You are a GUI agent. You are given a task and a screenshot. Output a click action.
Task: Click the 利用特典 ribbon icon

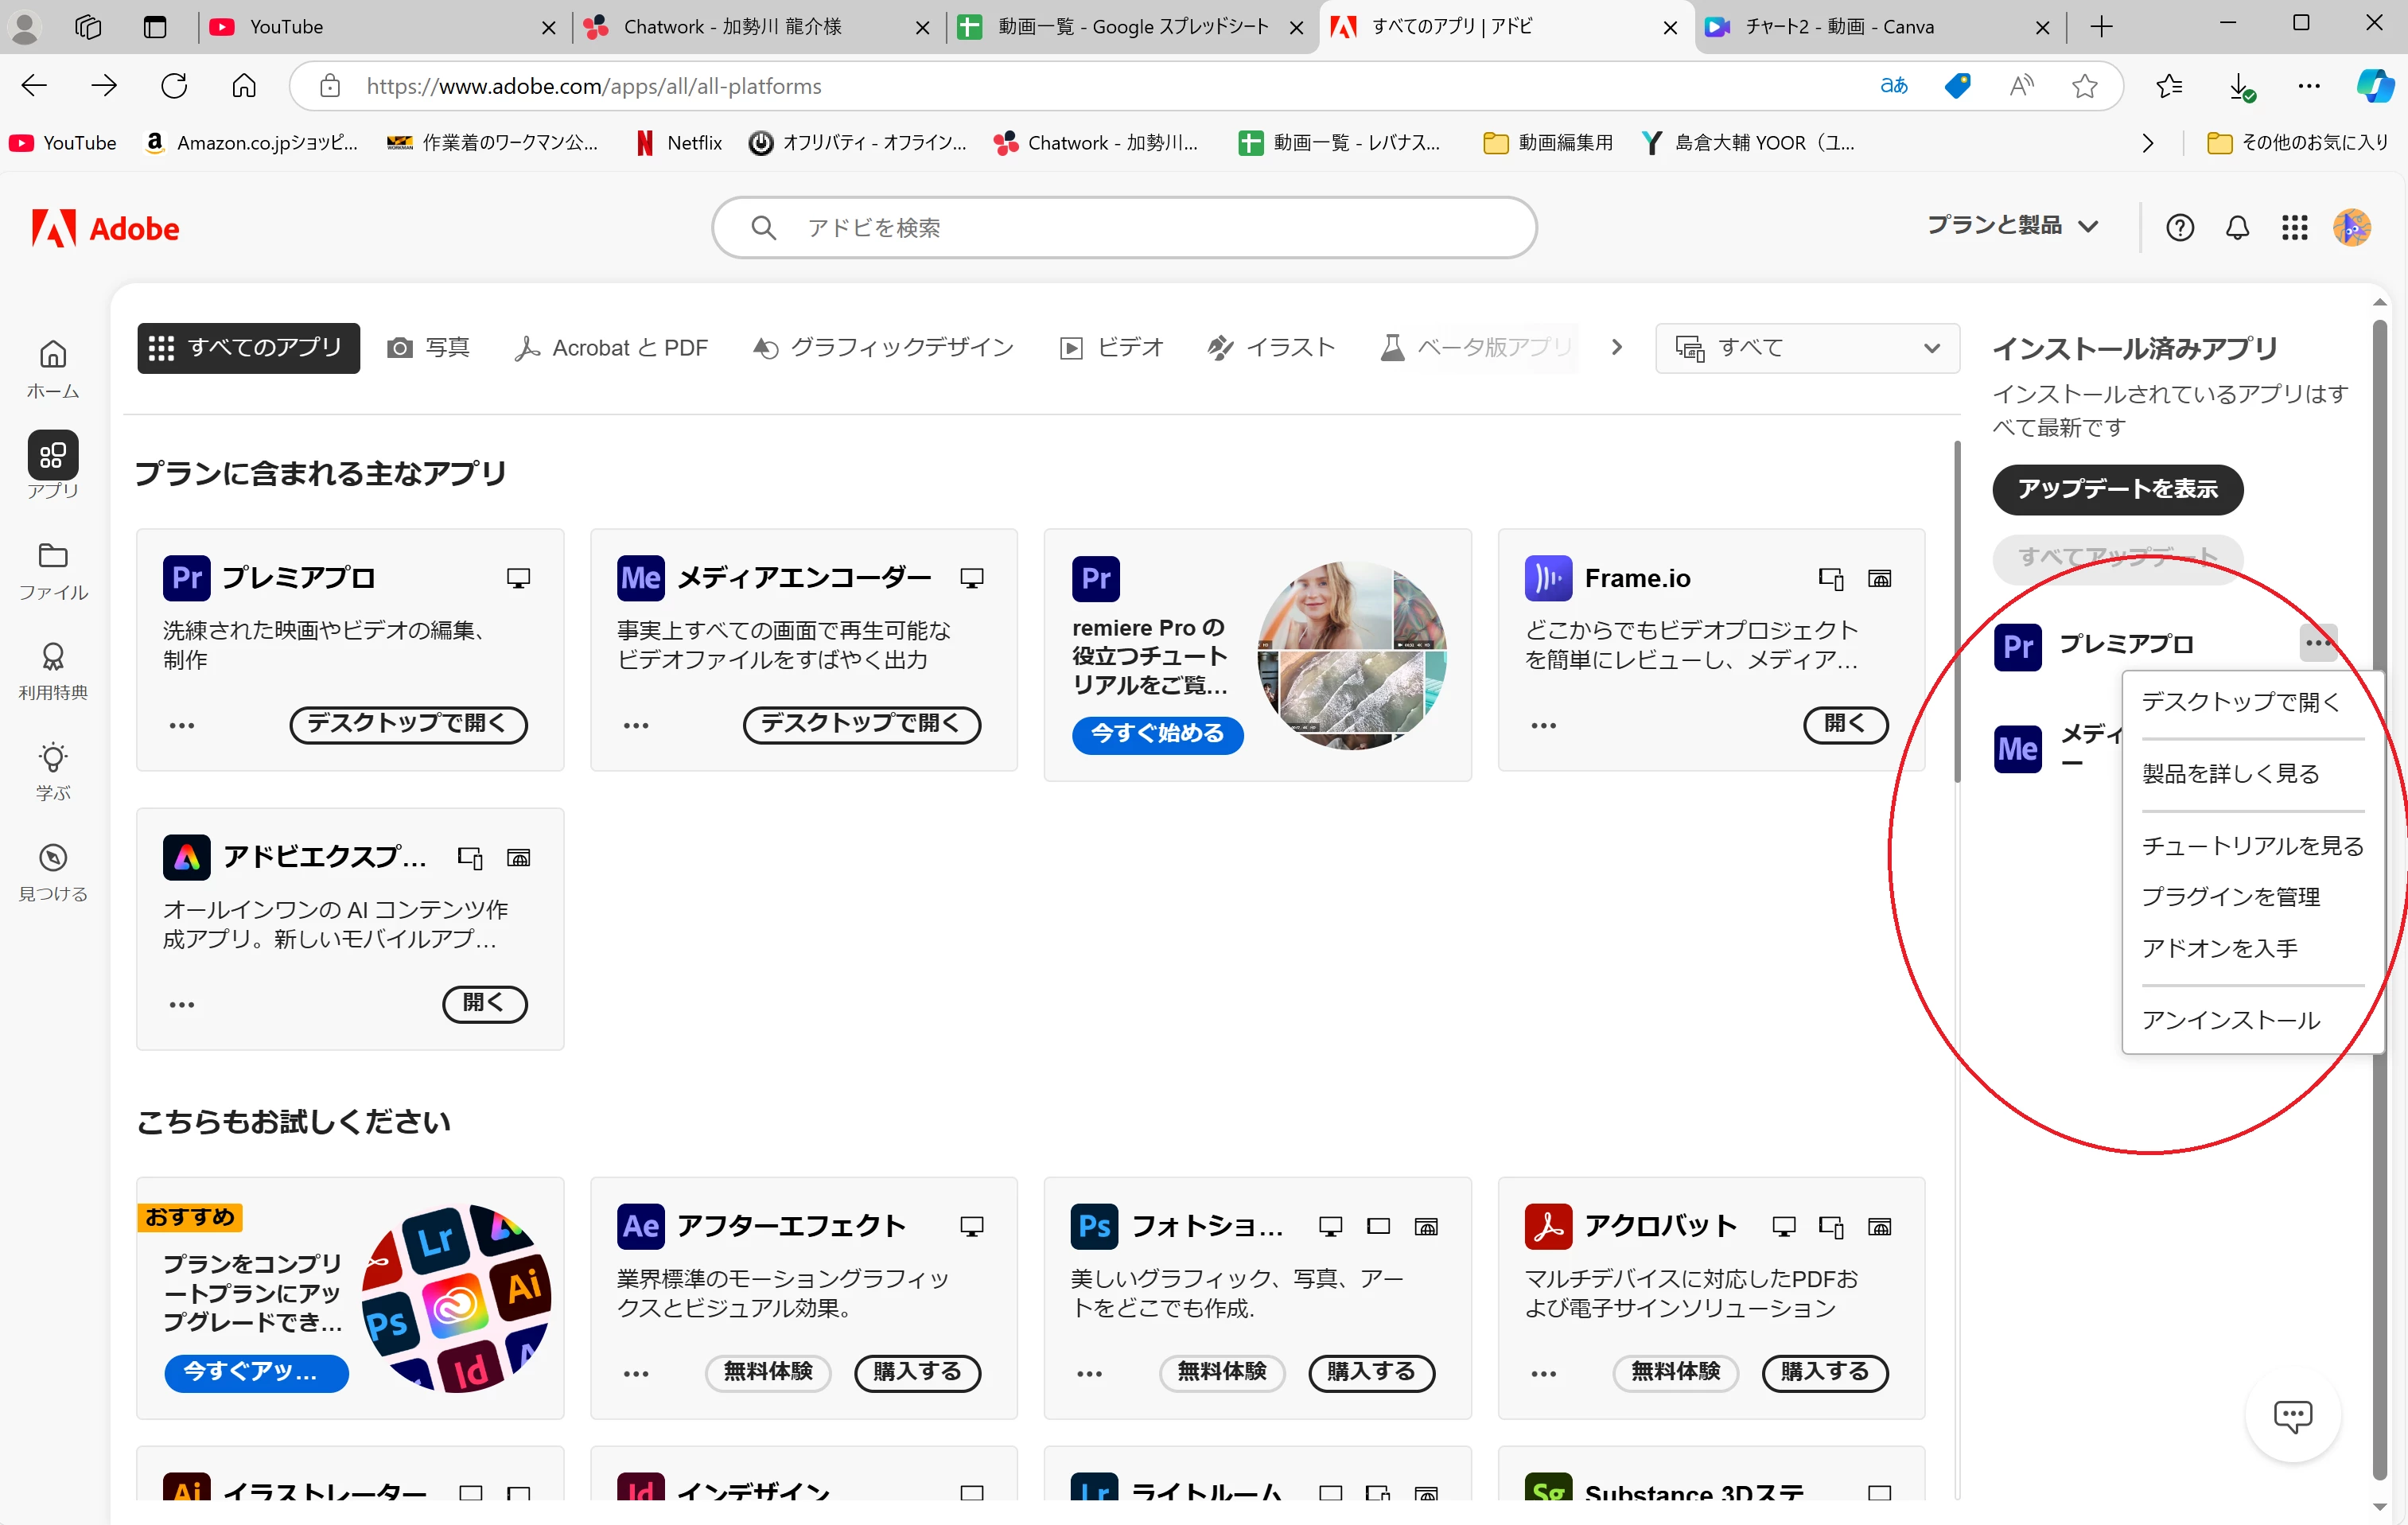[x=53, y=657]
